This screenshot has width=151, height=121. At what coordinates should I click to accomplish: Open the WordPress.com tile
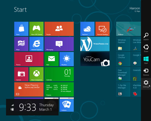click(x=95, y=44)
